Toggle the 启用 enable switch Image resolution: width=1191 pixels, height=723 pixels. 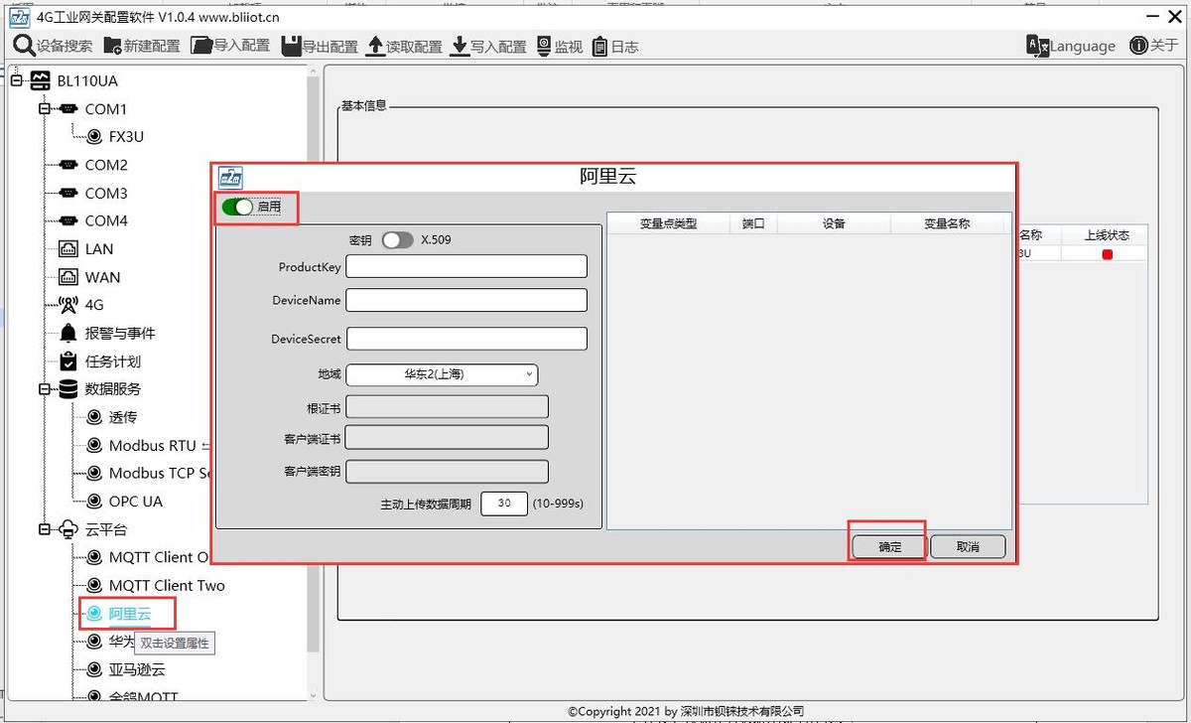(237, 207)
